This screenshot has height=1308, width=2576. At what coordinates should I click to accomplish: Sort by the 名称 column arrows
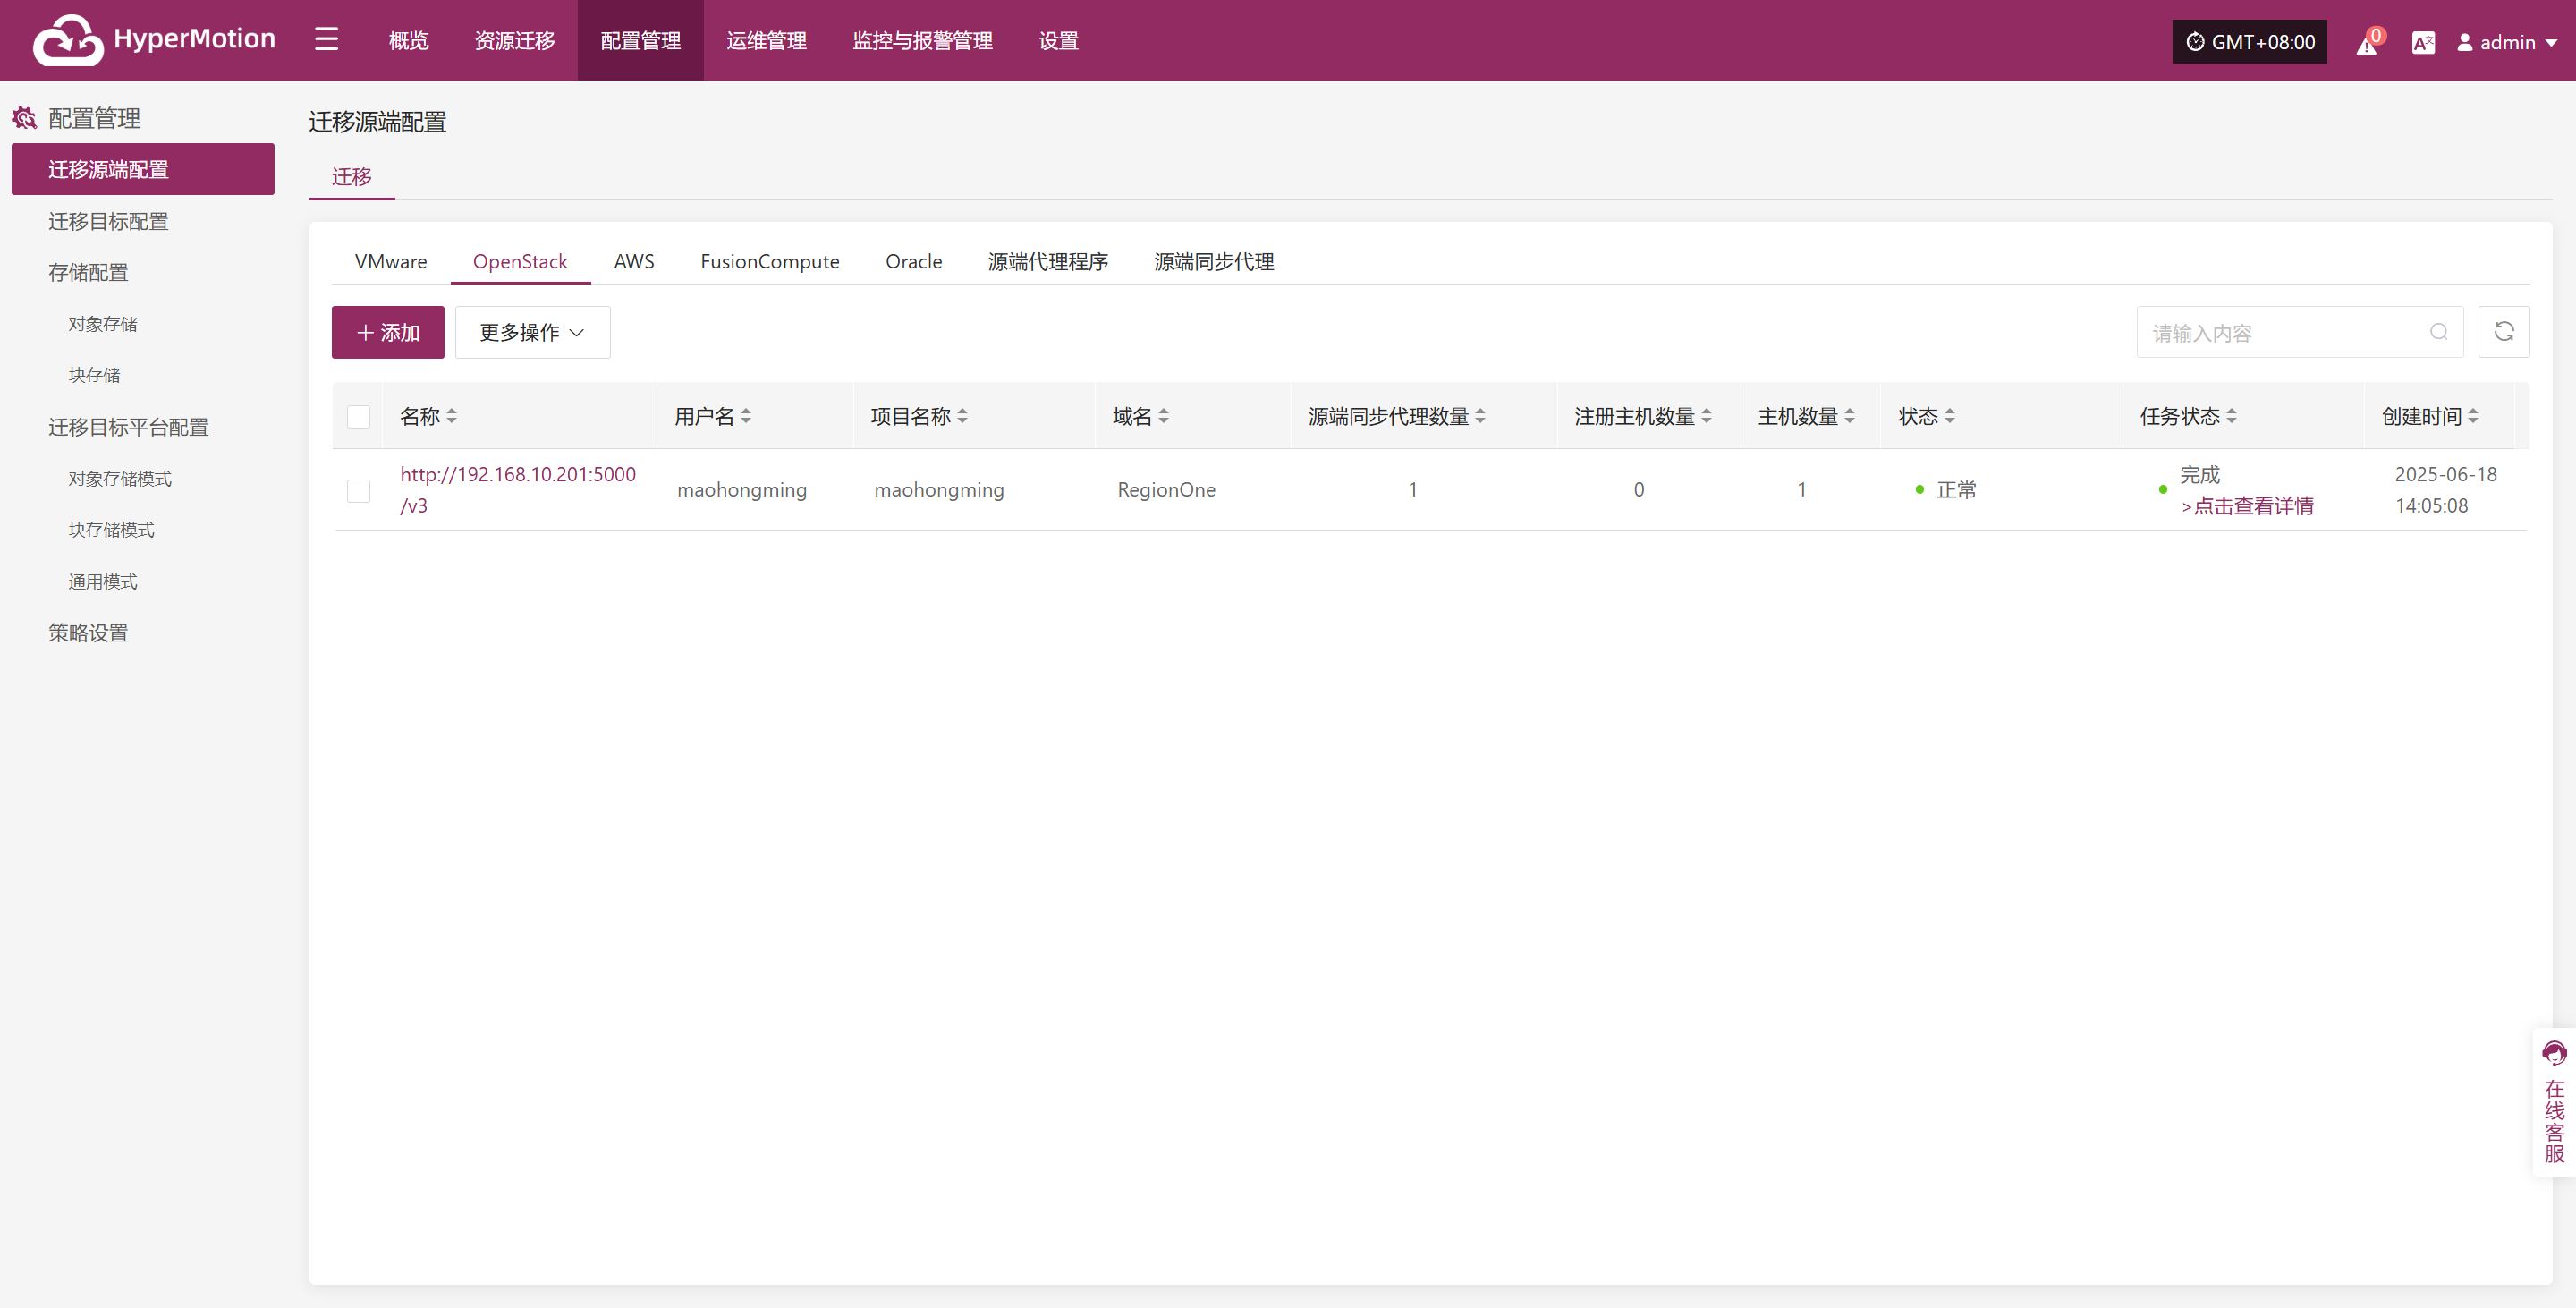pos(452,416)
